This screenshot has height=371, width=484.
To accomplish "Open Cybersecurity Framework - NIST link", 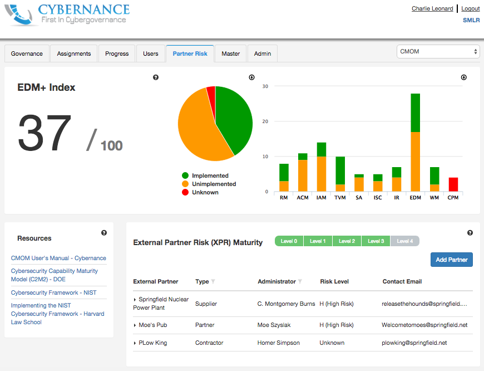I will pyautogui.click(x=54, y=293).
